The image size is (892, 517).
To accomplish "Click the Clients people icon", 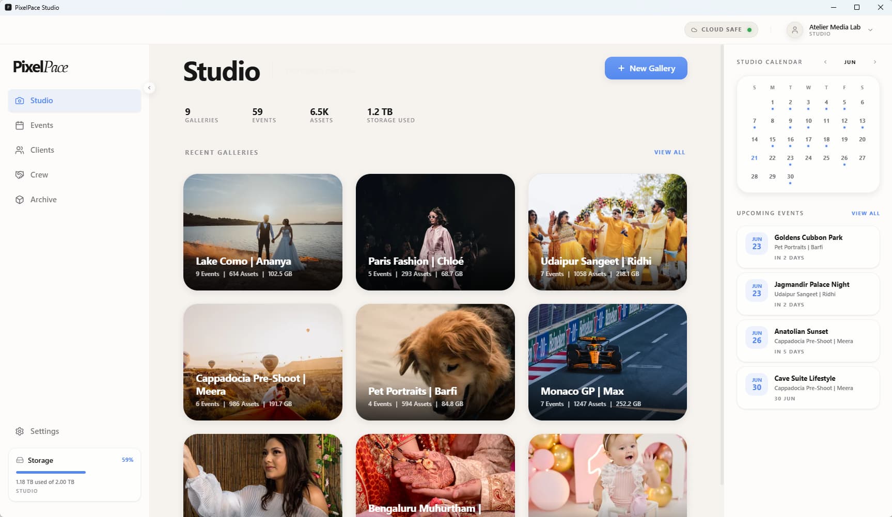I will [x=20, y=150].
